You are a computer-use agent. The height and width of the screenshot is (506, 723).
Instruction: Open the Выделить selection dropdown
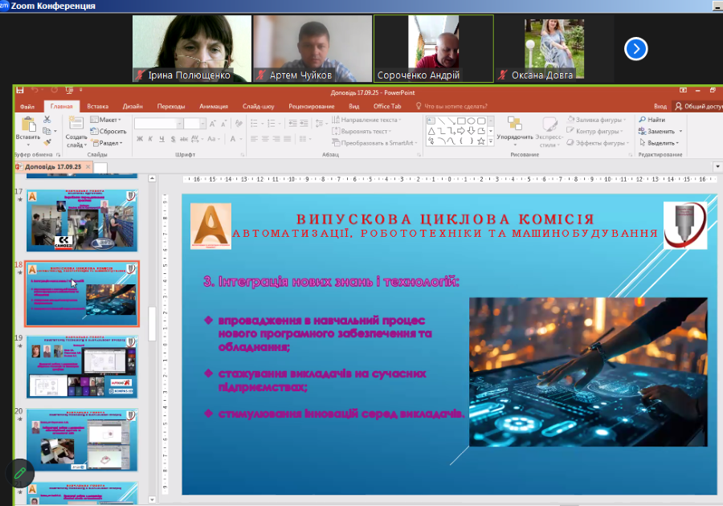(660, 142)
